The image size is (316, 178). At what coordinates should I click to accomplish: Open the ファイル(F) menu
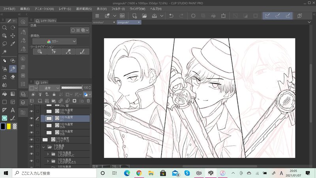click(9, 9)
